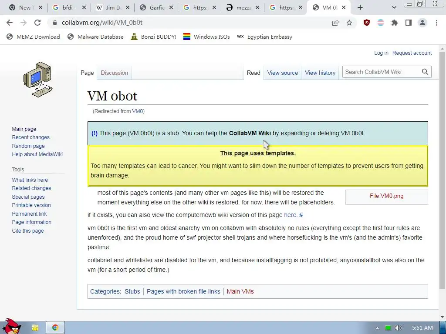Open the tab search dropdown chevron
This screenshot has height=334, width=446.
pos(394,8)
